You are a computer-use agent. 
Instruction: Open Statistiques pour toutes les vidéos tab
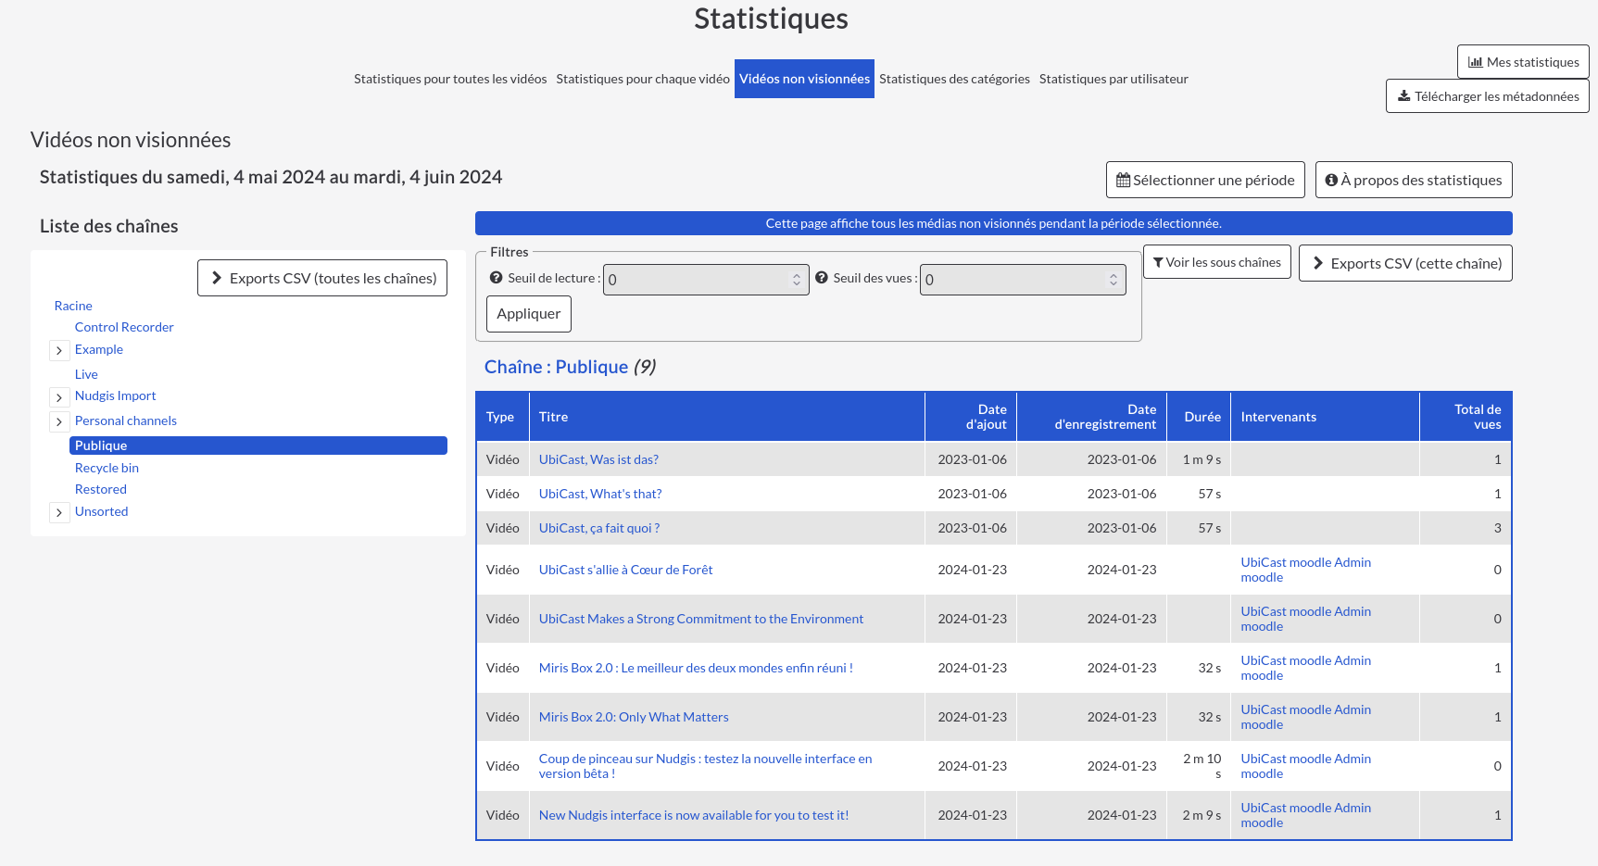click(450, 79)
